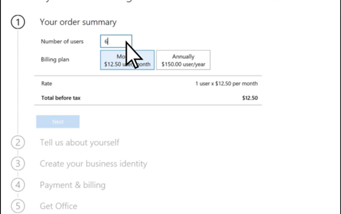
Task: Expand Create your business identity step
Action: (93, 164)
